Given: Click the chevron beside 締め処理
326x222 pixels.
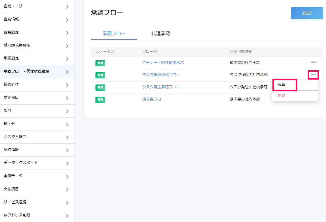Looking at the screenshot, I should point(67,85).
